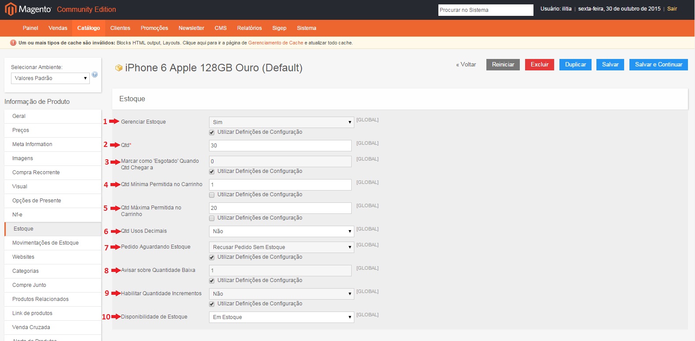This screenshot has height=341, width=695.
Task: Select the Visual sidebar tab
Action: click(53, 187)
